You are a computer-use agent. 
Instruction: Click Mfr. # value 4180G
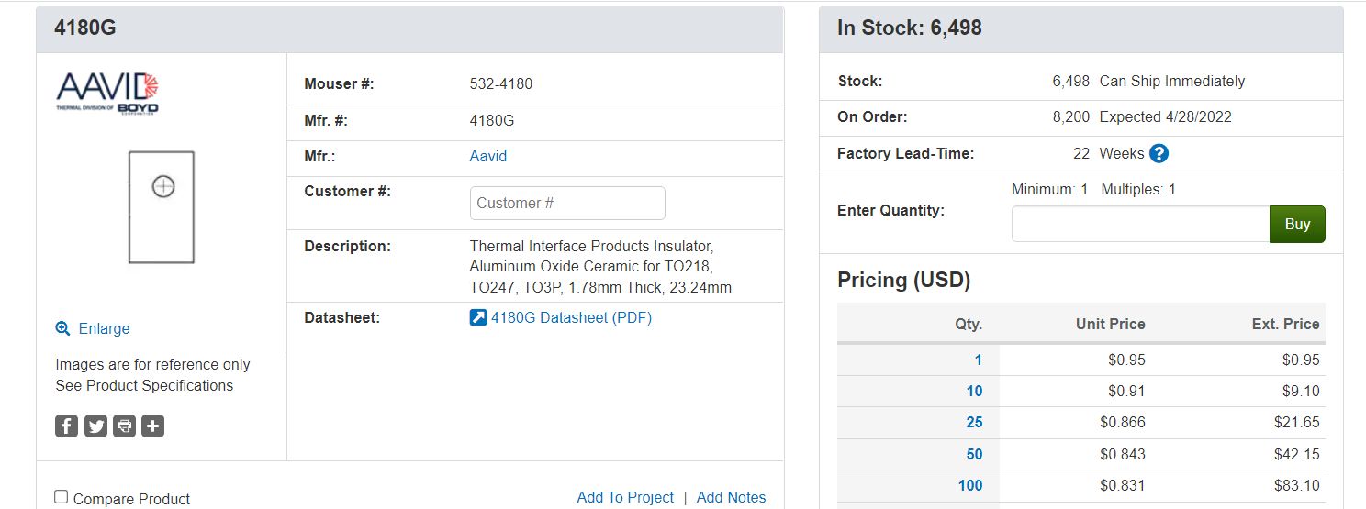[x=492, y=120]
